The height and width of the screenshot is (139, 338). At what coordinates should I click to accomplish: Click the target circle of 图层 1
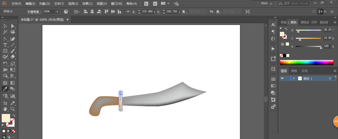coord(330,78)
